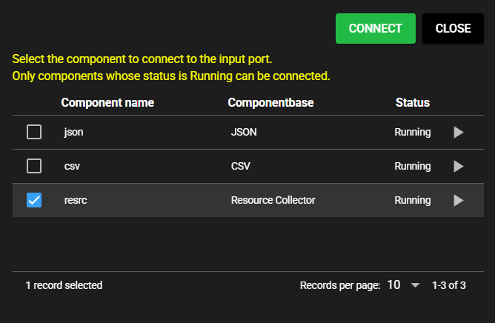Sort by Component name column header

click(107, 102)
